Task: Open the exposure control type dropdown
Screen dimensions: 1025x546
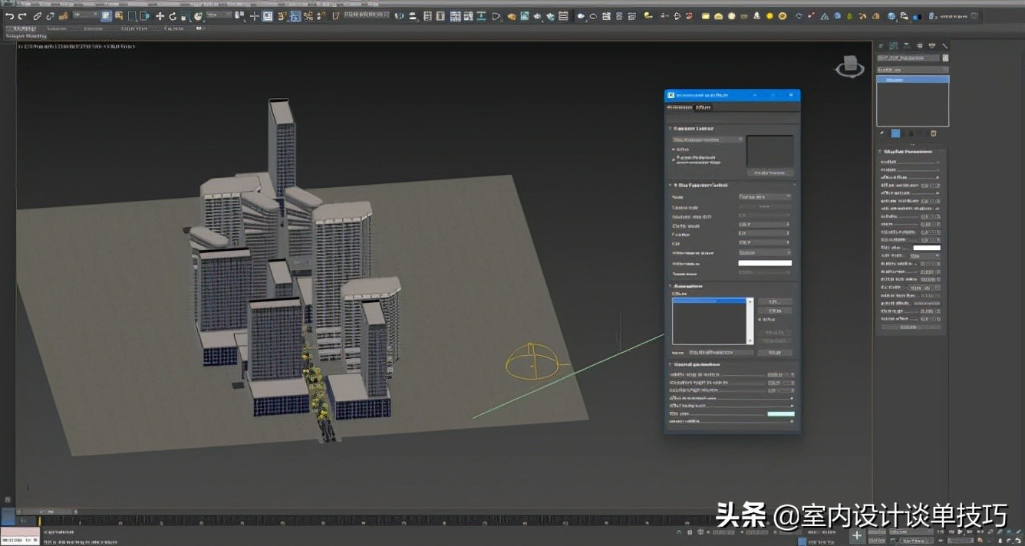Action: 707,140
